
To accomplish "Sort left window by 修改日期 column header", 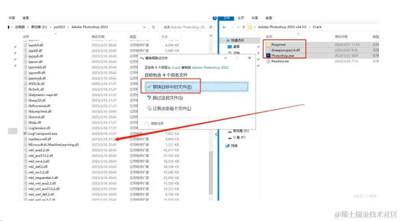I will pos(98,37).
